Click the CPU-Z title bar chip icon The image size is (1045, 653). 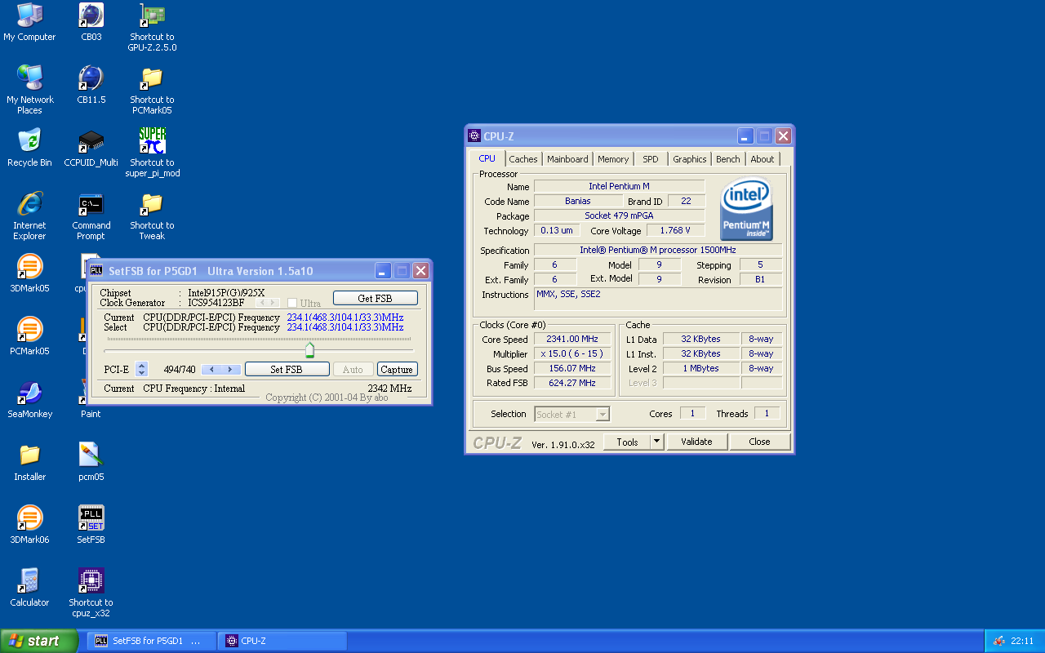pos(474,136)
